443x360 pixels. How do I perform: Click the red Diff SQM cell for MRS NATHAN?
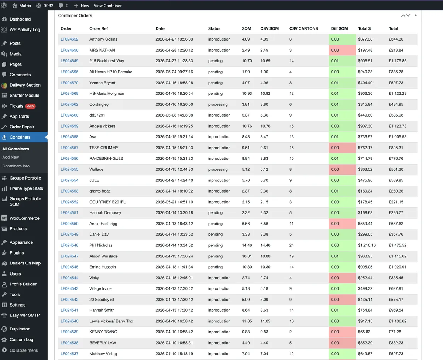coord(342,50)
